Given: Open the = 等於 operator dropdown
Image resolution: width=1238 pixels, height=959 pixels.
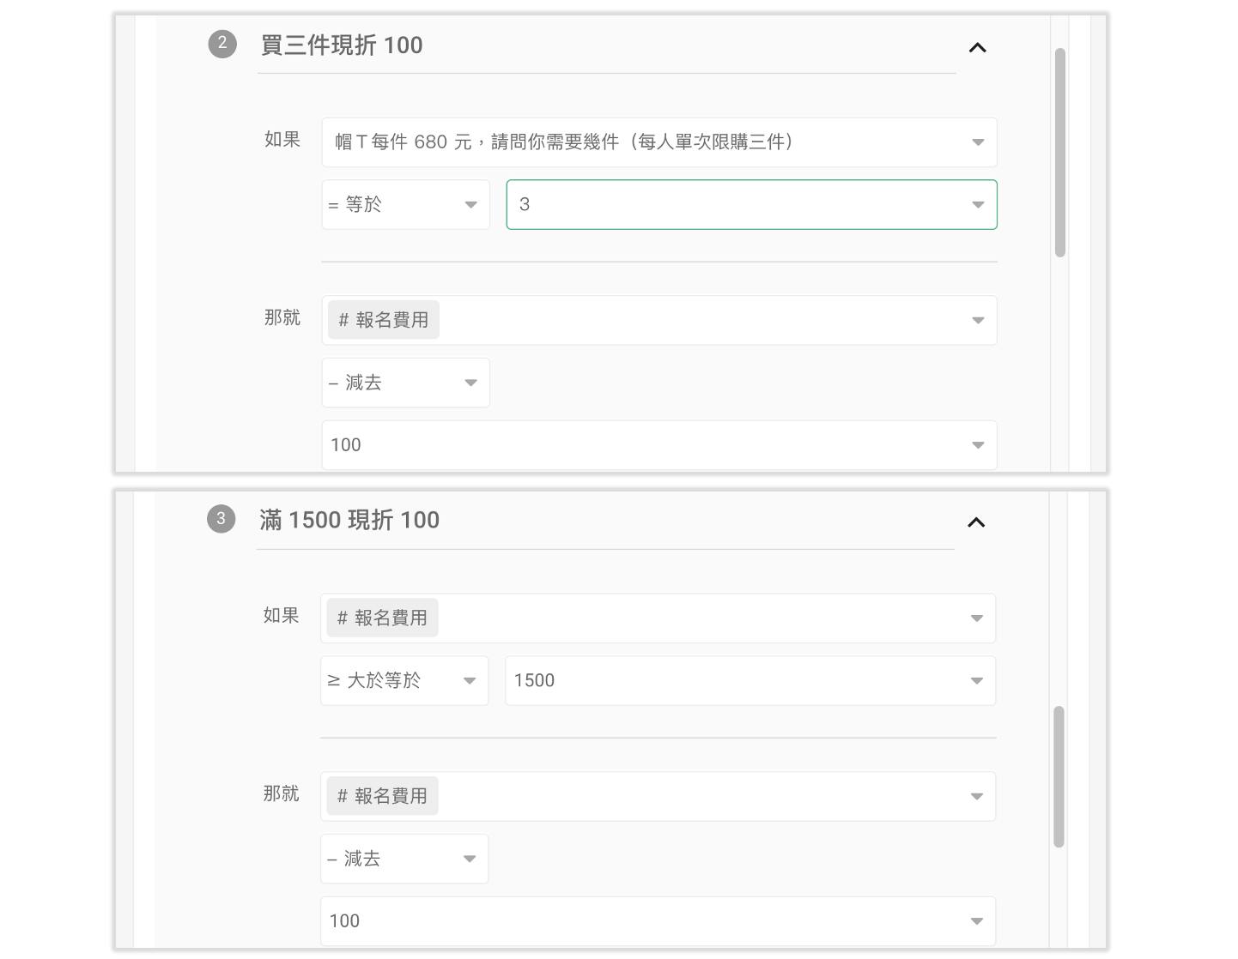Looking at the screenshot, I should 405,205.
